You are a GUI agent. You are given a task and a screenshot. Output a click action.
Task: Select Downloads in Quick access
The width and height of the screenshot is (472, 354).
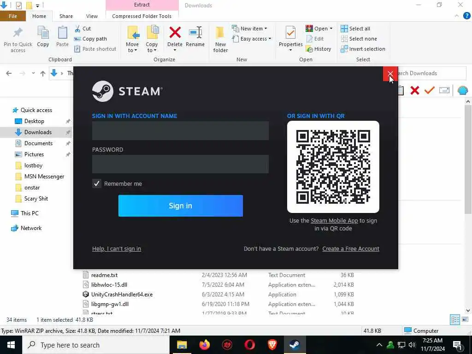38,132
